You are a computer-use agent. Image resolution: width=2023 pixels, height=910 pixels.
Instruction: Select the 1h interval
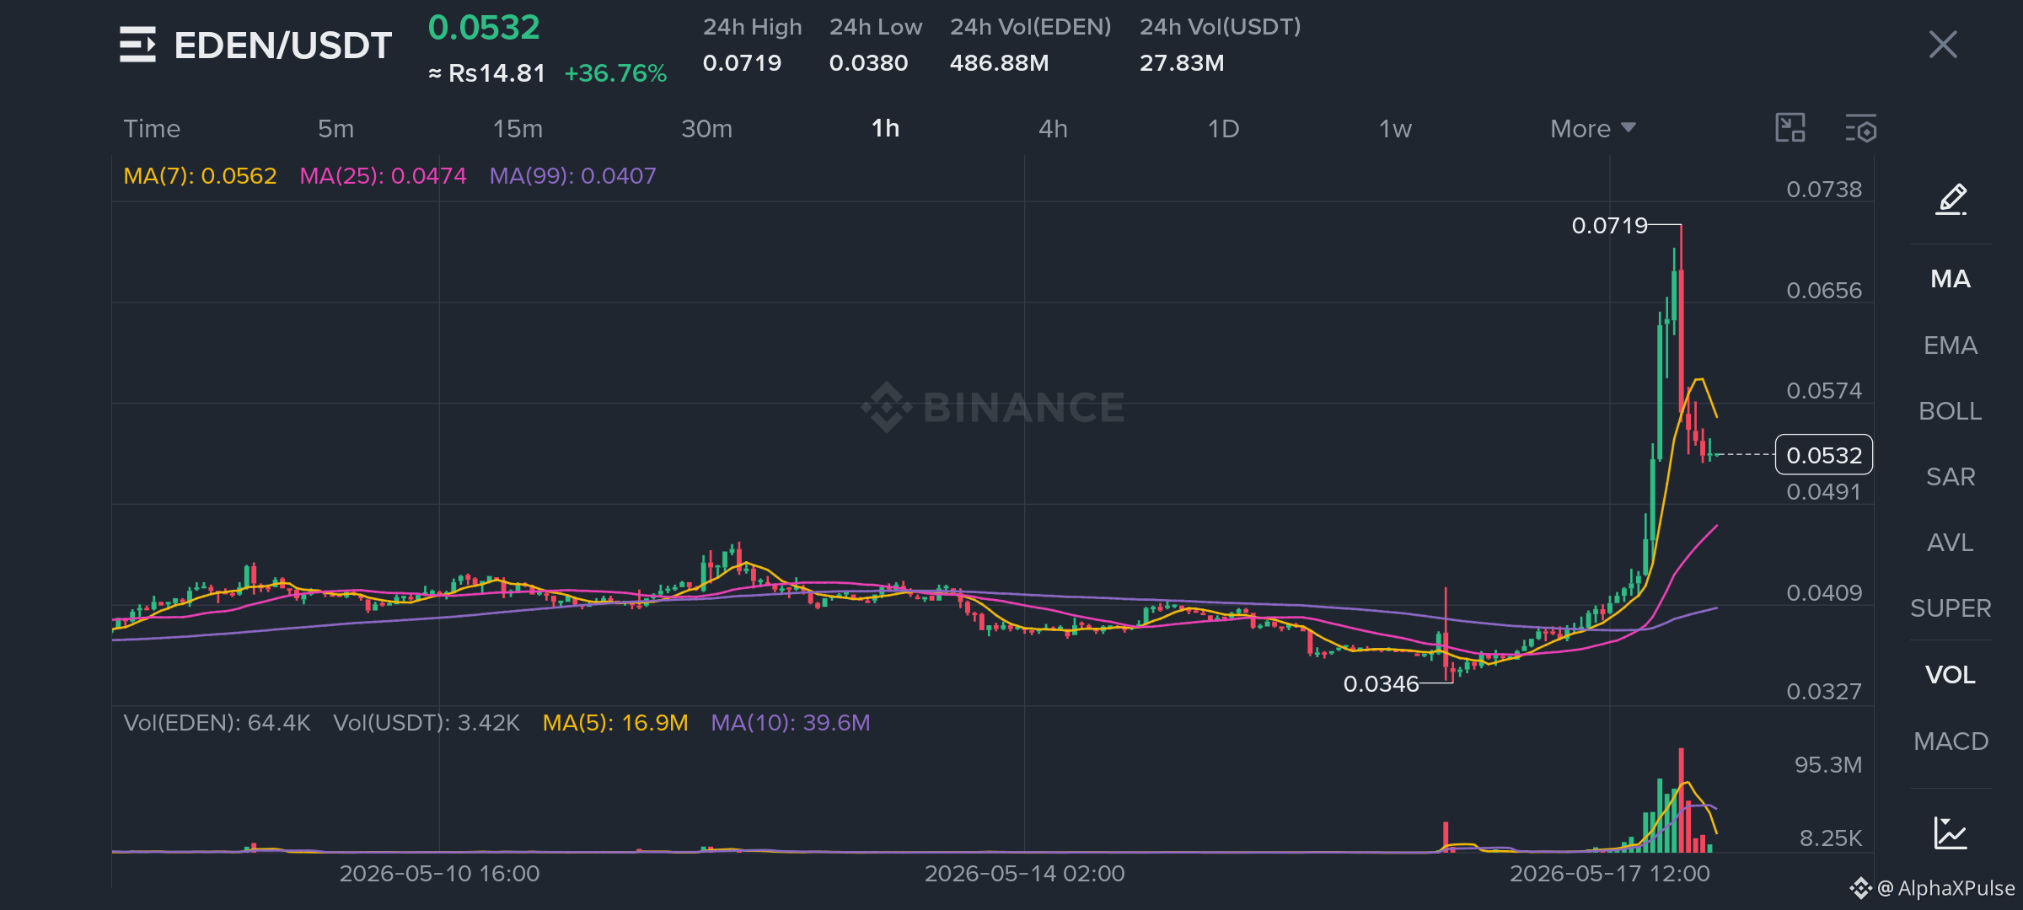(x=885, y=129)
